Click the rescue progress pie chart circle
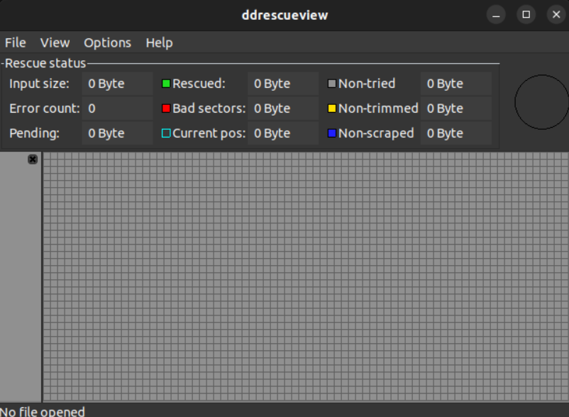This screenshot has height=417, width=569. click(541, 102)
